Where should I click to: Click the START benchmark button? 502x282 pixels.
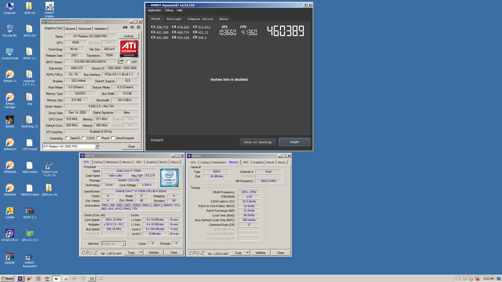click(294, 142)
